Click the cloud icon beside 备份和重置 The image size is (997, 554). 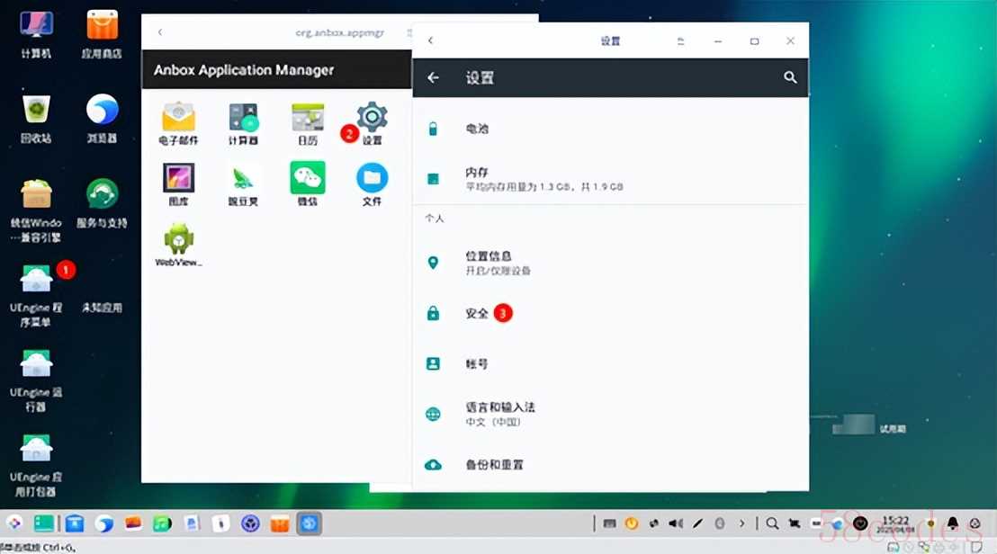433,465
